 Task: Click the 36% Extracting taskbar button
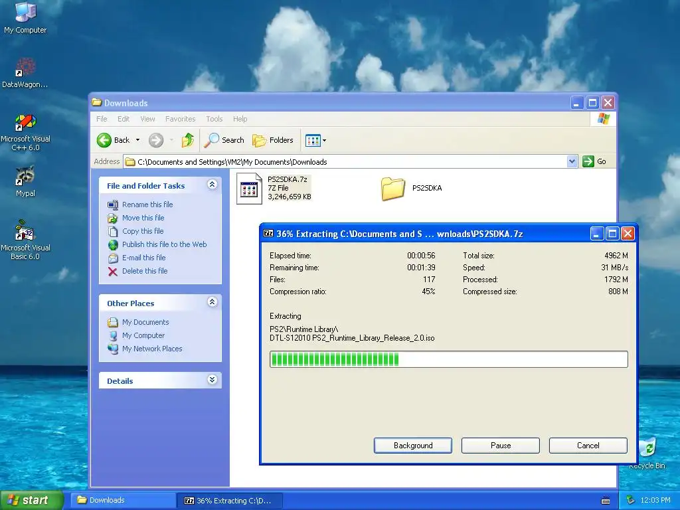(x=230, y=501)
